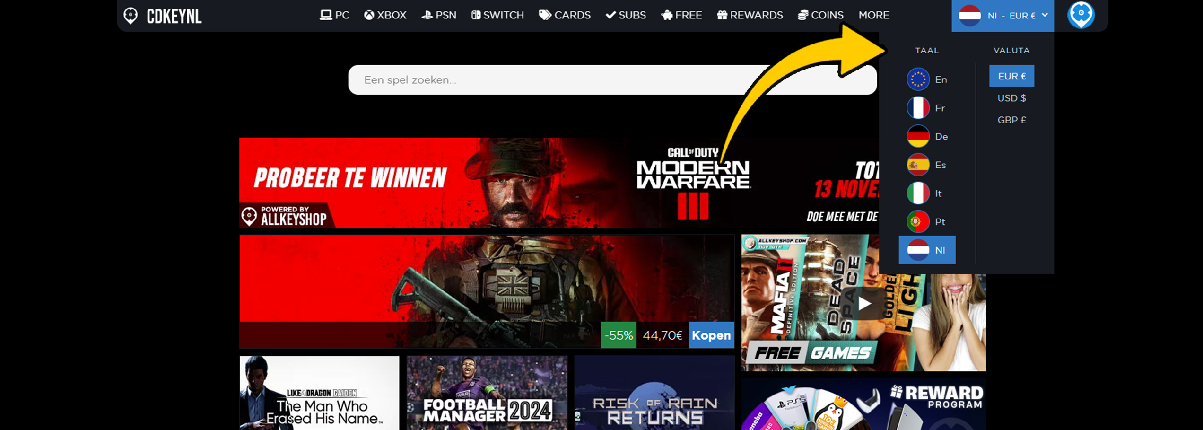Go to the REWARDS menu item
This screenshot has width=1203, height=430.
click(750, 15)
